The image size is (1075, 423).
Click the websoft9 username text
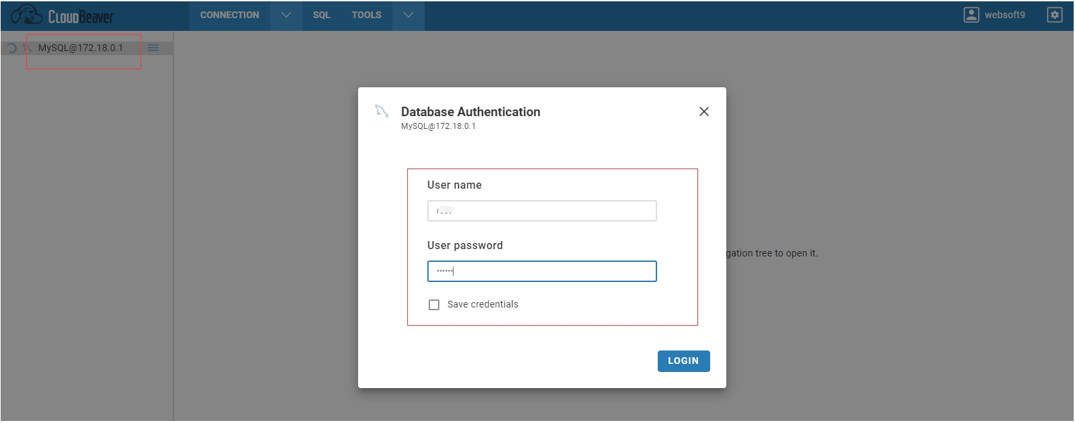tap(1004, 15)
